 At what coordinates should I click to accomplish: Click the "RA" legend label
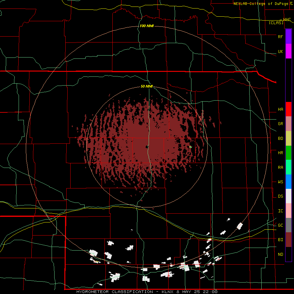pos(280,168)
